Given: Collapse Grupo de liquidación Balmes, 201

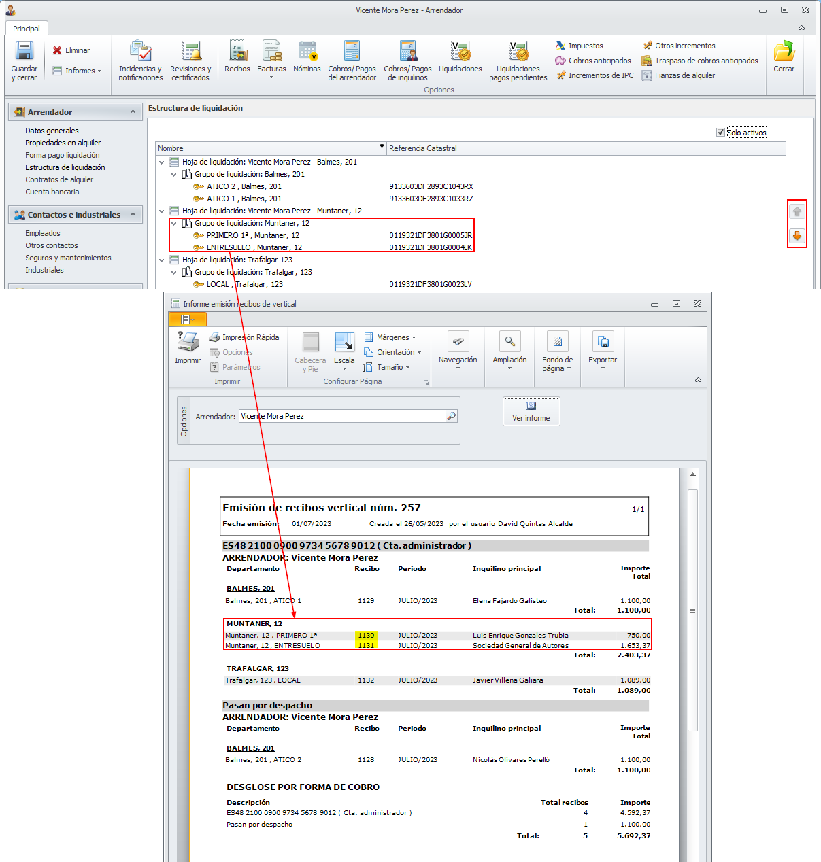Looking at the screenshot, I should 174,175.
